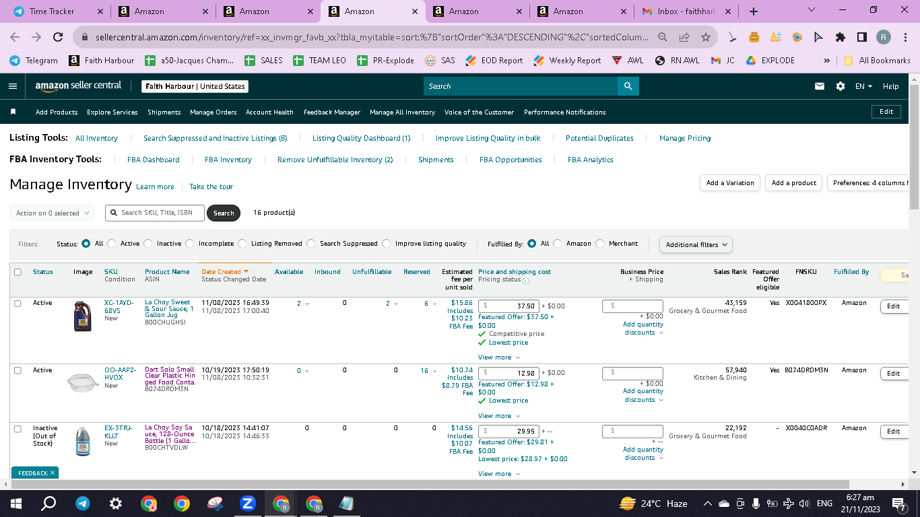Open Chrome extensions puzzle icon
This screenshot has height=517, width=920.
[x=840, y=38]
